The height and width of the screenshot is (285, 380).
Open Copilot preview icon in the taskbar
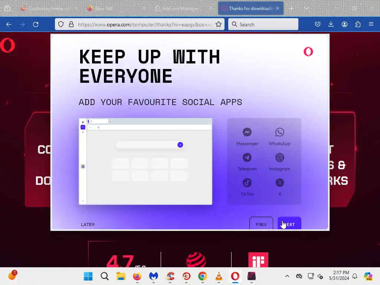pos(368,276)
